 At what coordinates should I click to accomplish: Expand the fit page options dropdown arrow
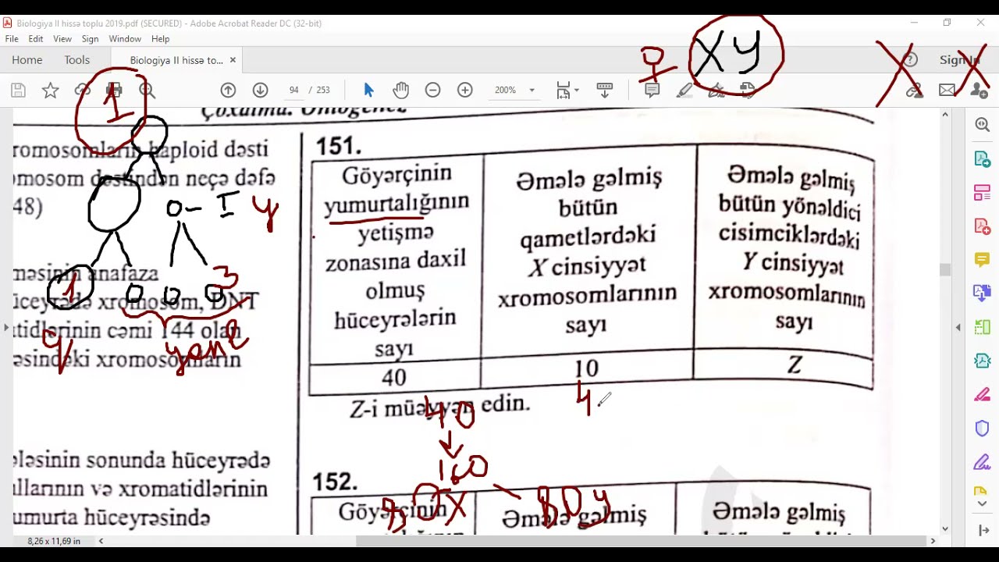pos(577,91)
